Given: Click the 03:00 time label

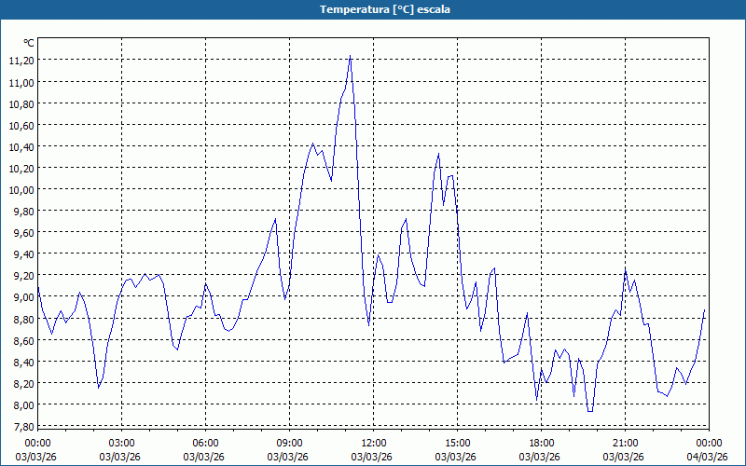Looking at the screenshot, I should pos(121,443).
